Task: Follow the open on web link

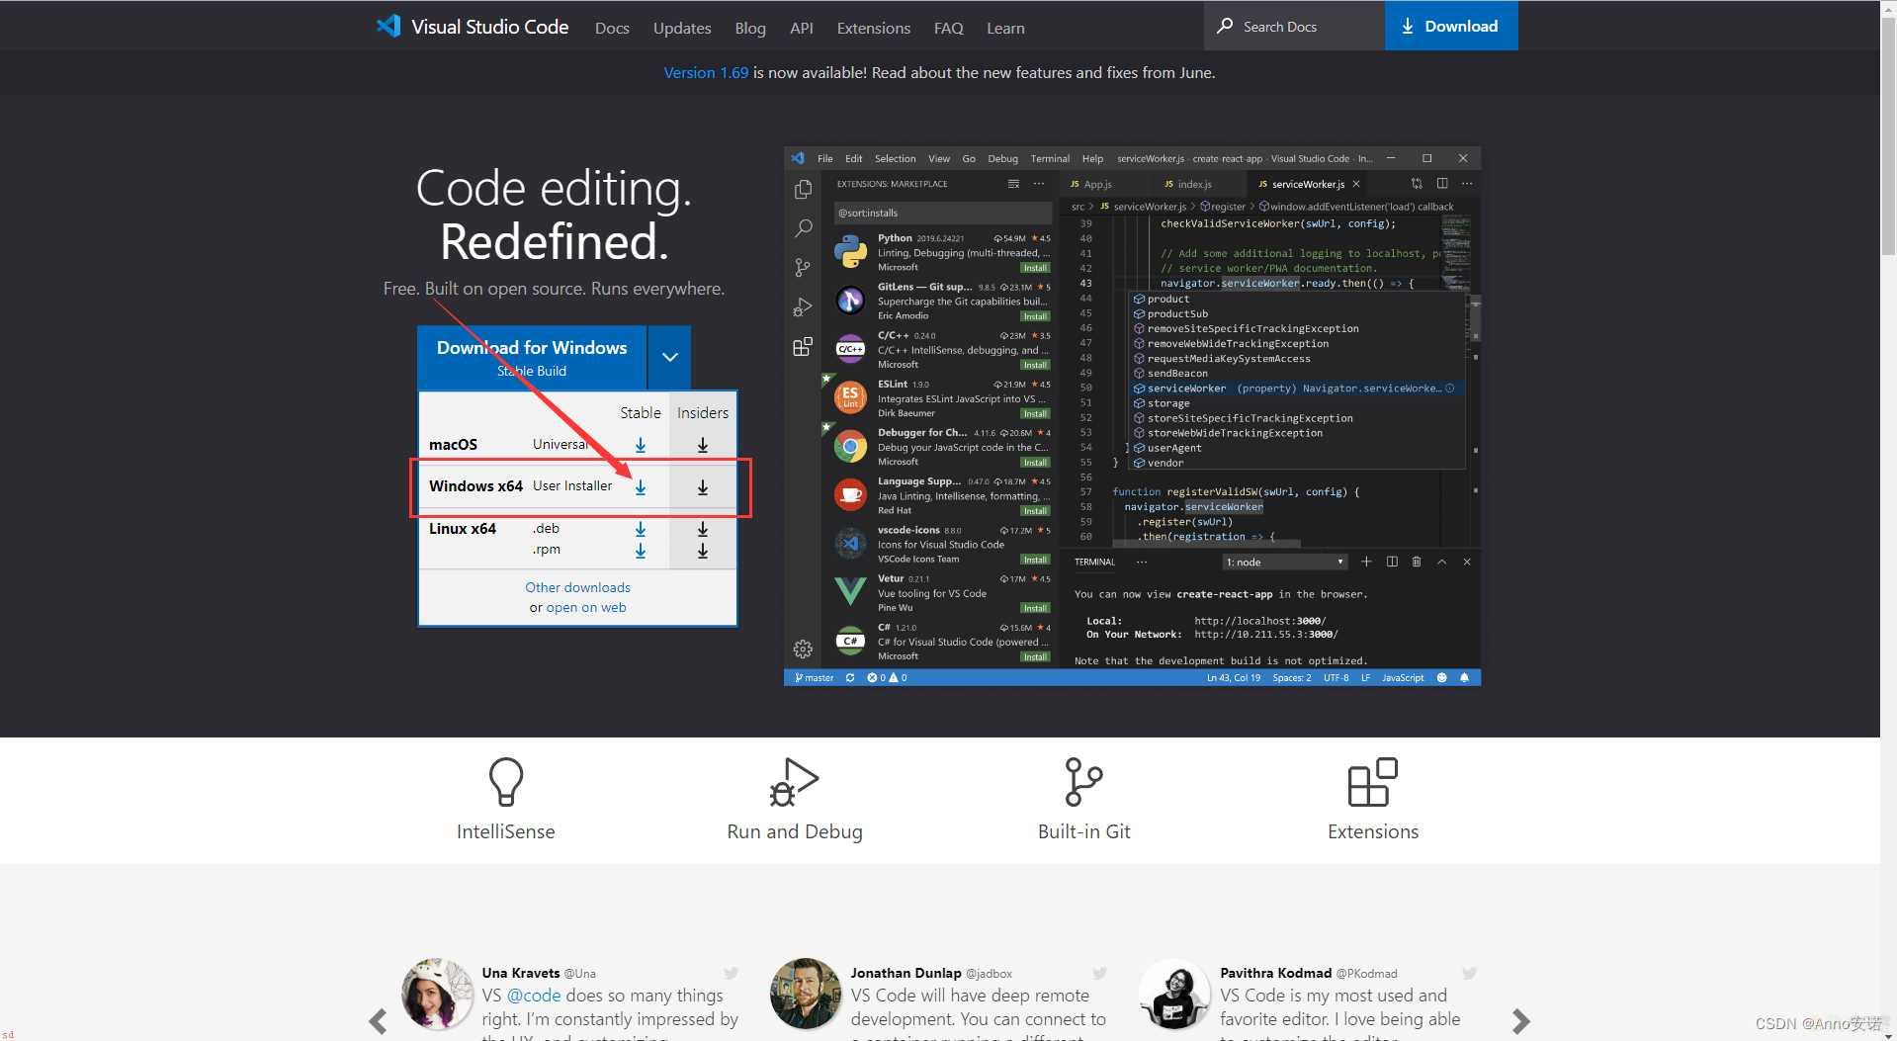Action: click(586, 607)
